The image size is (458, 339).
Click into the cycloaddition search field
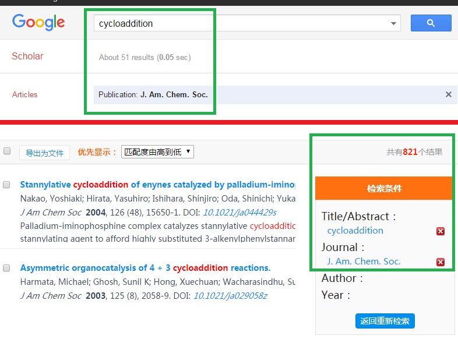click(239, 24)
